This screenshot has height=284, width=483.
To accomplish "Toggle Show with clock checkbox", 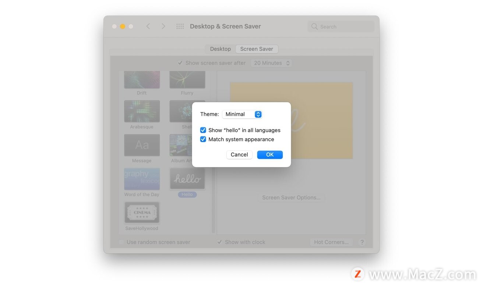I will tap(219, 242).
